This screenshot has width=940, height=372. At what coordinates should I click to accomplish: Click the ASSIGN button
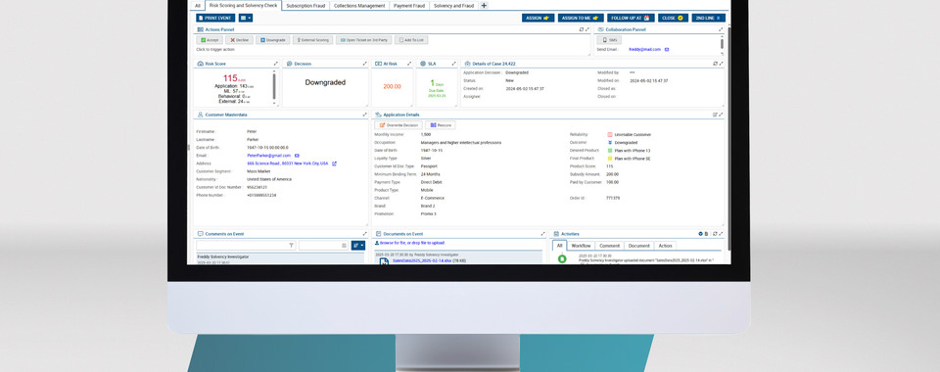pyautogui.click(x=538, y=18)
